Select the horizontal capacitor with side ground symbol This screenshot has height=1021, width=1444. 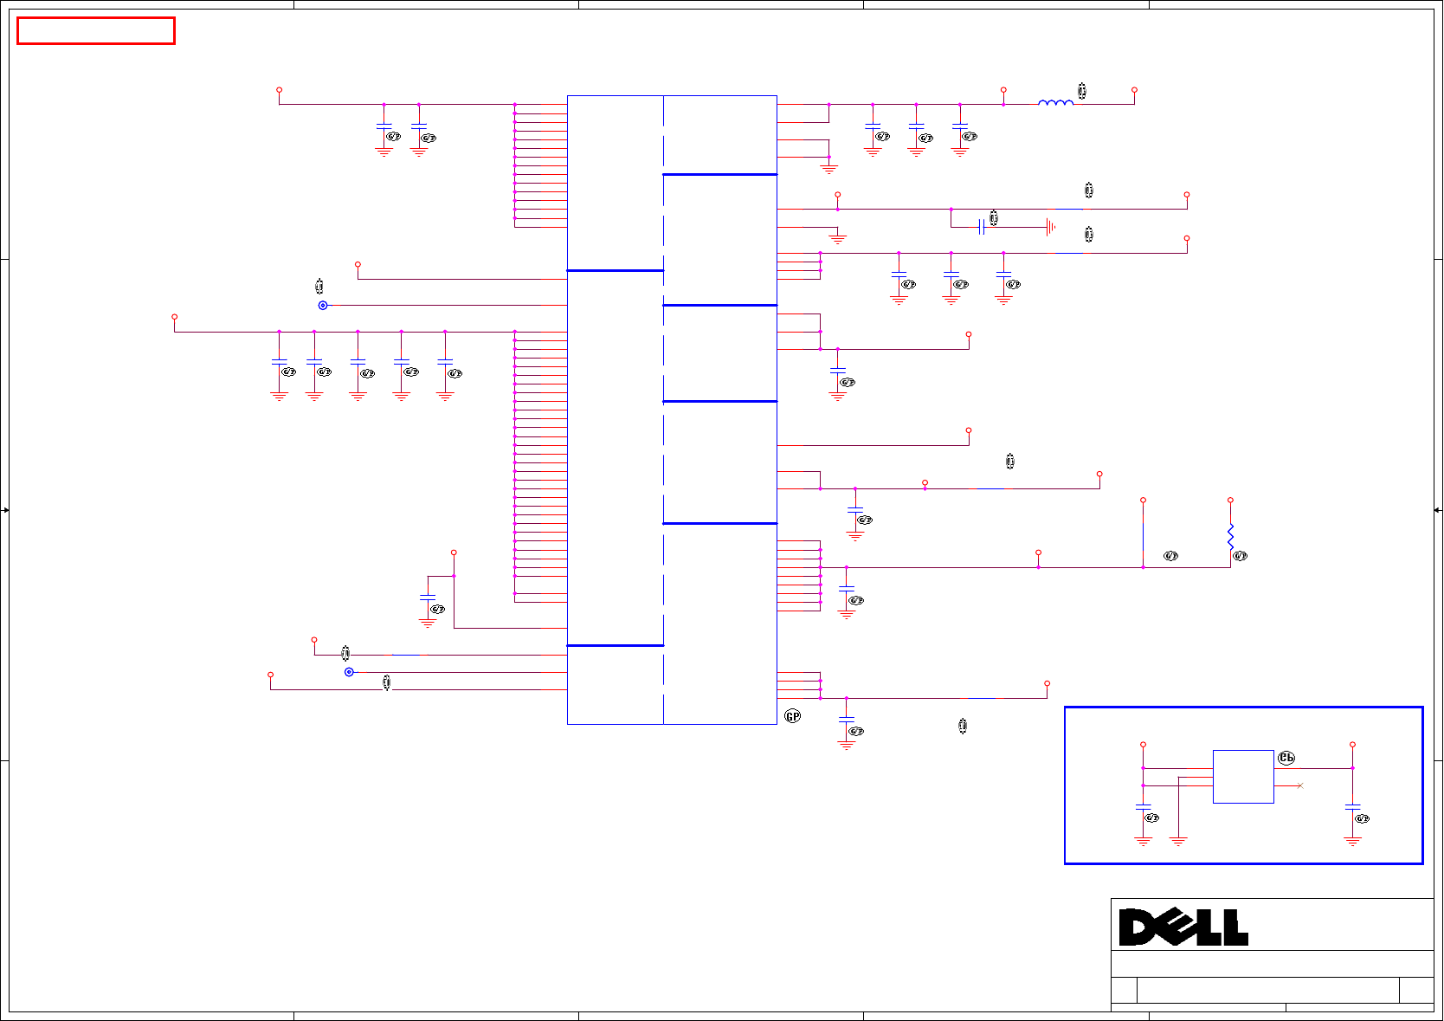(982, 227)
